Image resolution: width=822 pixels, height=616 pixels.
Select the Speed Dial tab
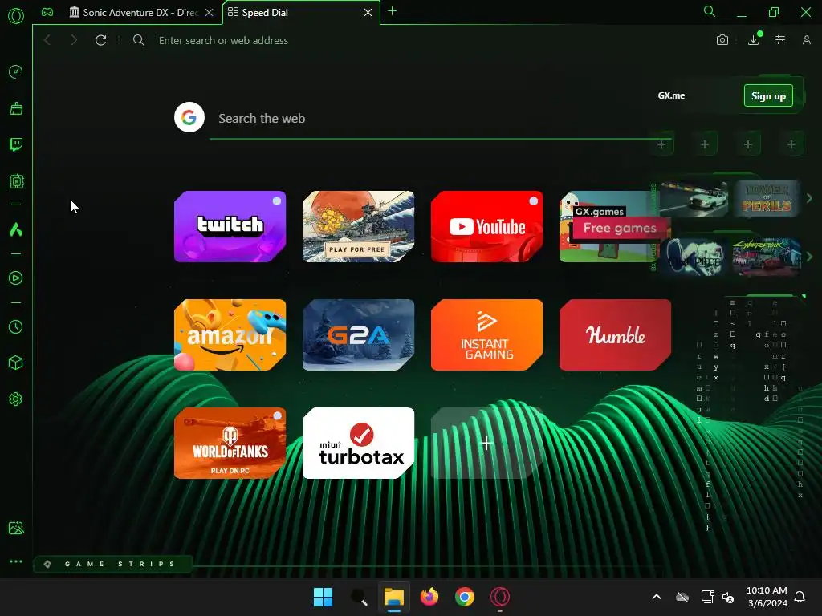294,12
